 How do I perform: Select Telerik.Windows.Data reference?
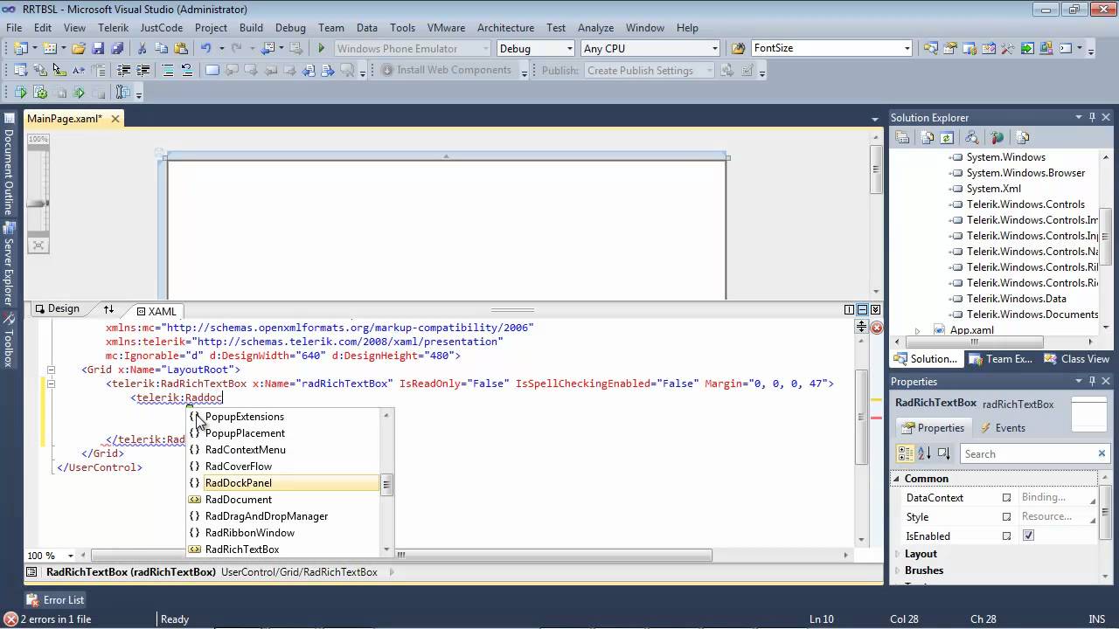(x=1015, y=299)
